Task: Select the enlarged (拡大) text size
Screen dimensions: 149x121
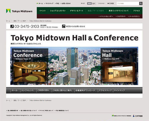Action: 94,4
